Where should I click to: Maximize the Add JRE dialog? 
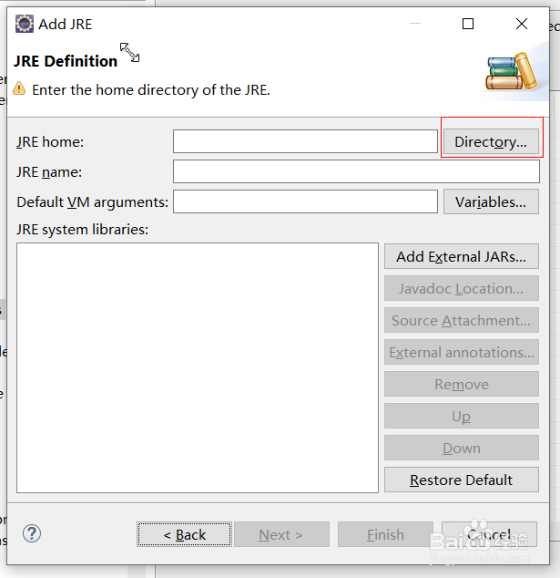[x=468, y=25]
